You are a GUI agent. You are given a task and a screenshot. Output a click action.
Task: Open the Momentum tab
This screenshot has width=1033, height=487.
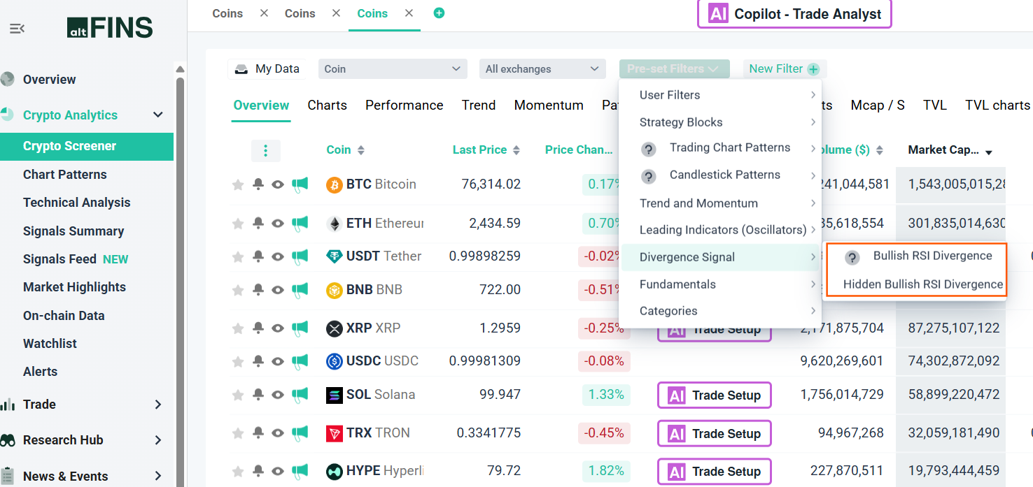point(549,106)
